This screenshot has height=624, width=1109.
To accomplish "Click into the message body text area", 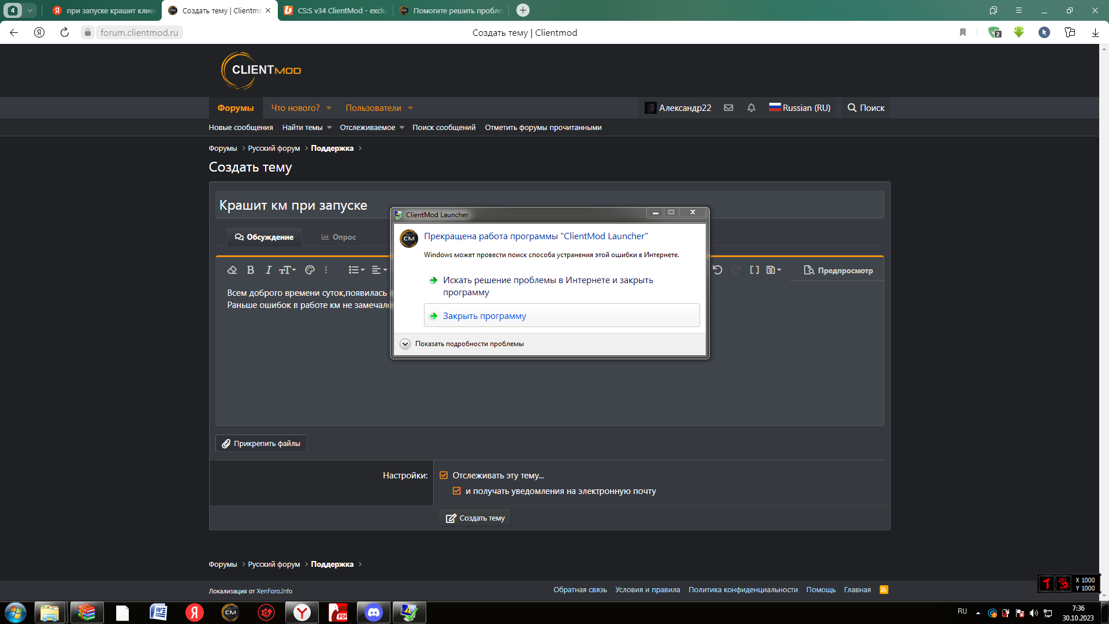I will 549,354.
